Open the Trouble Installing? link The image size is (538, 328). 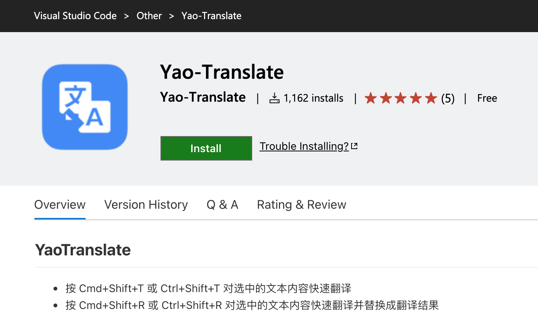pos(304,146)
